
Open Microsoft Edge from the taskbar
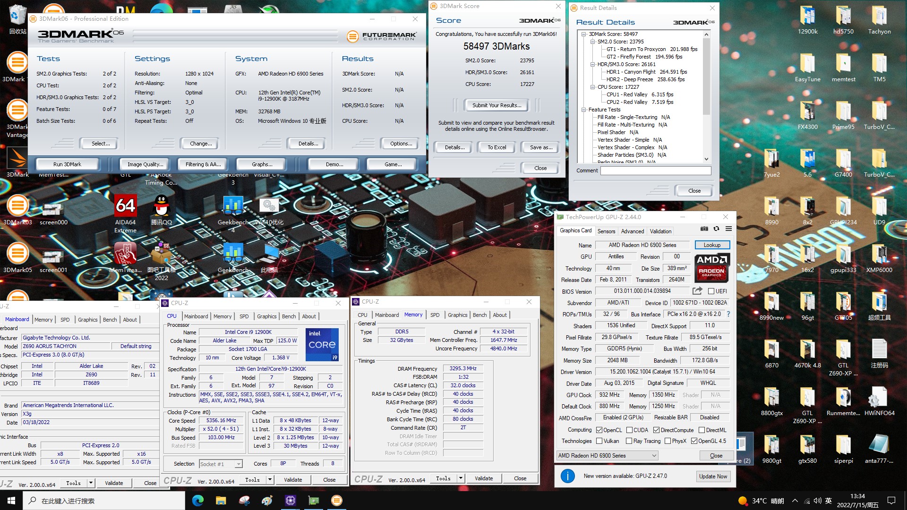pyautogui.click(x=198, y=500)
